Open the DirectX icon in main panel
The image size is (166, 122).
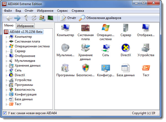point(126,48)
